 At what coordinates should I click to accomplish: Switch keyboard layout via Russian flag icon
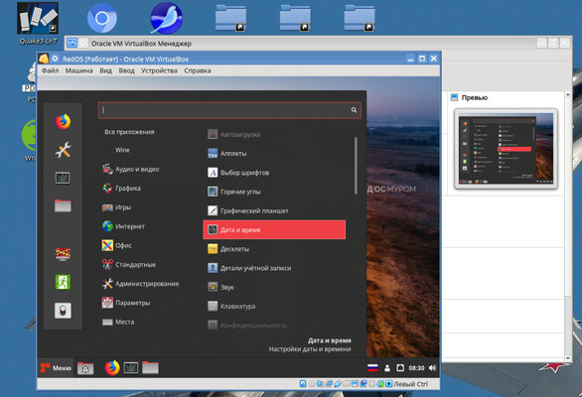click(372, 367)
